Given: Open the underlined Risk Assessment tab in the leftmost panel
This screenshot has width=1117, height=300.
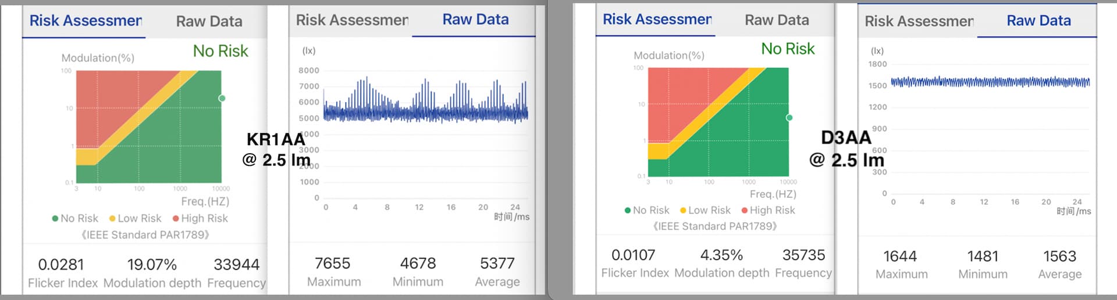Looking at the screenshot, I should click(x=86, y=21).
